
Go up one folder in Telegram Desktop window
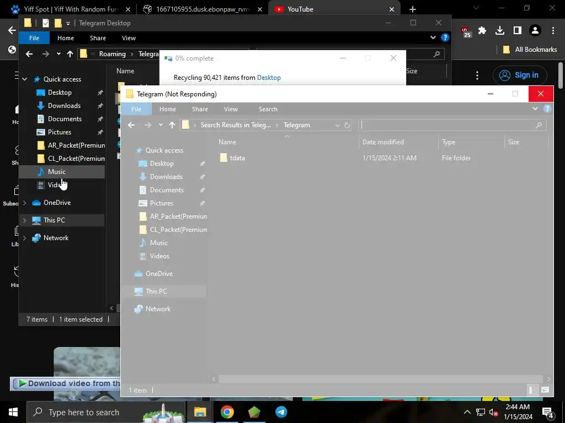70,54
